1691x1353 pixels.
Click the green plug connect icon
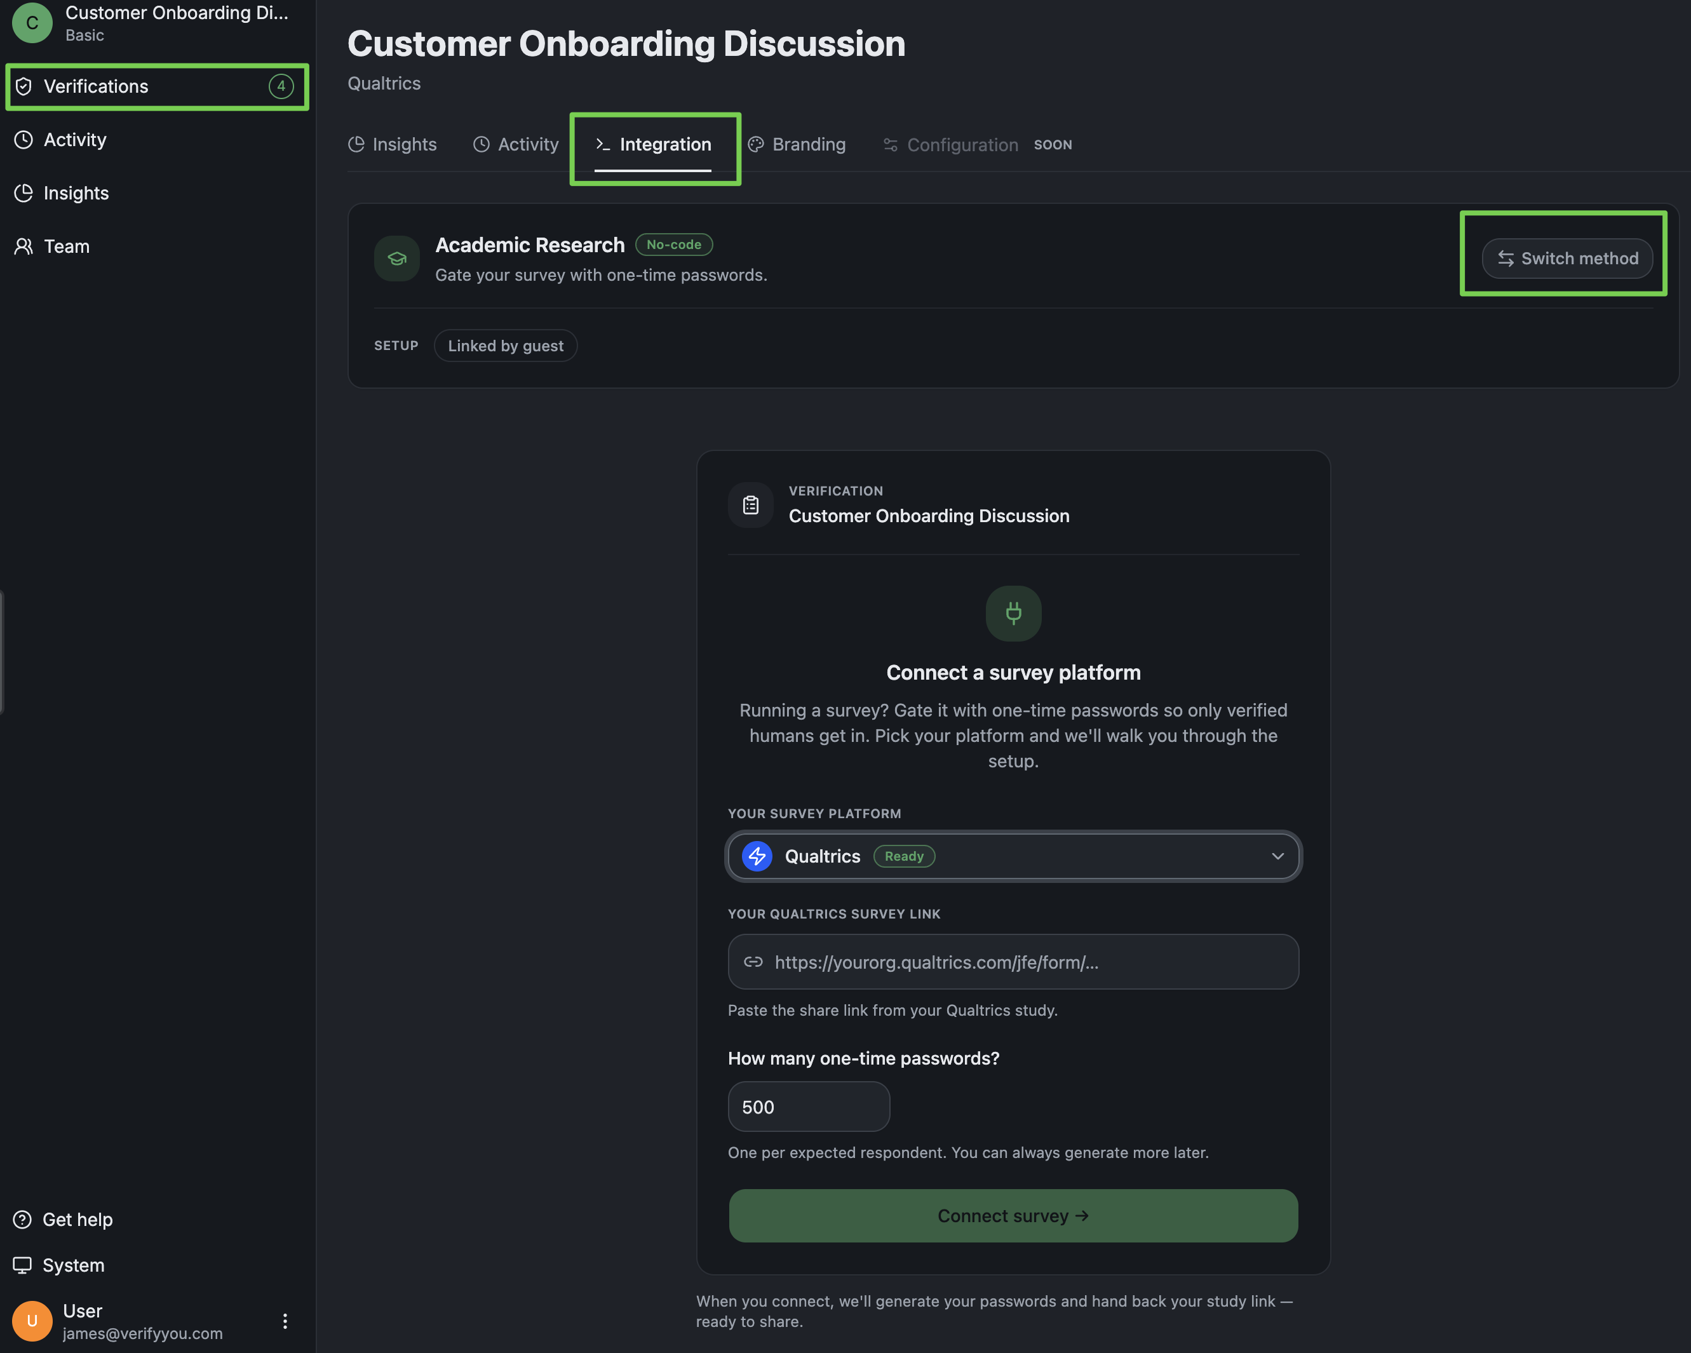pos(1013,614)
